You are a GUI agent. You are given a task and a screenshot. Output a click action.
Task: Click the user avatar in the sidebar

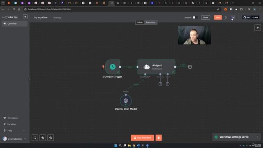pyautogui.click(x=5, y=139)
